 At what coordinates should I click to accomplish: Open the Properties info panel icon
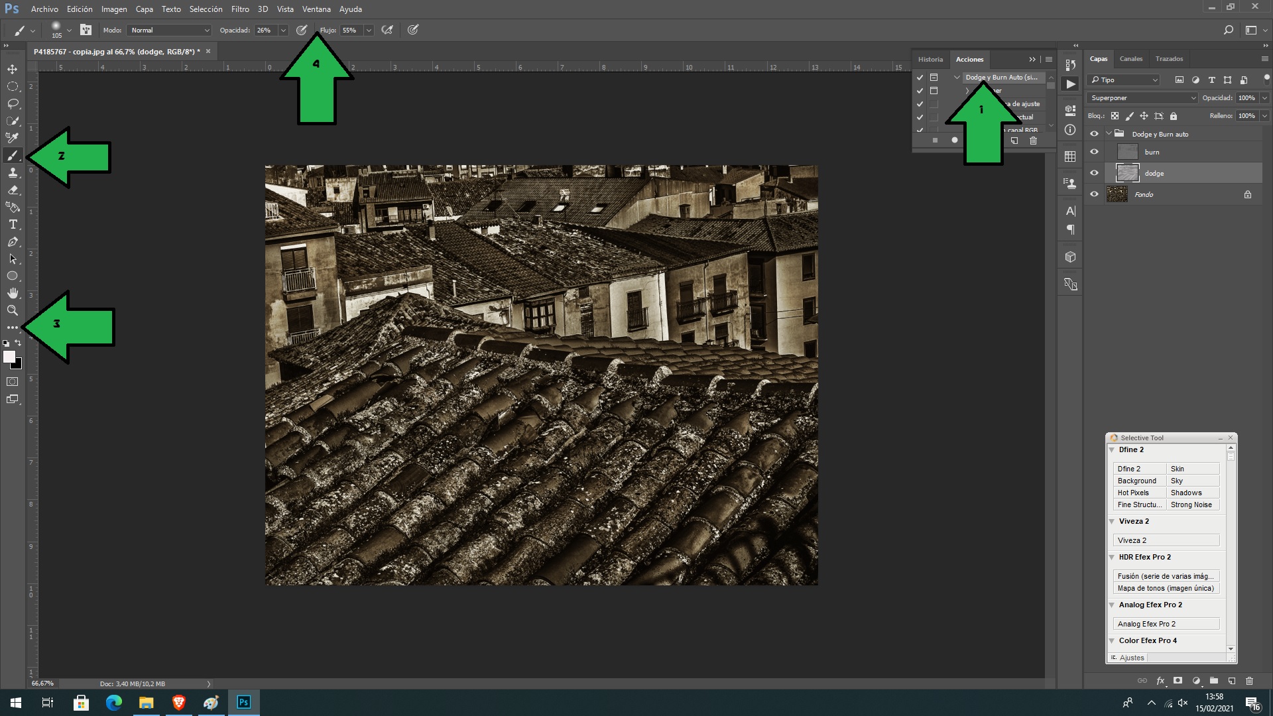coord(1070,130)
